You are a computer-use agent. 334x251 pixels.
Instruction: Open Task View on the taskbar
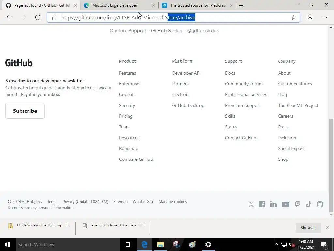click(x=128, y=244)
